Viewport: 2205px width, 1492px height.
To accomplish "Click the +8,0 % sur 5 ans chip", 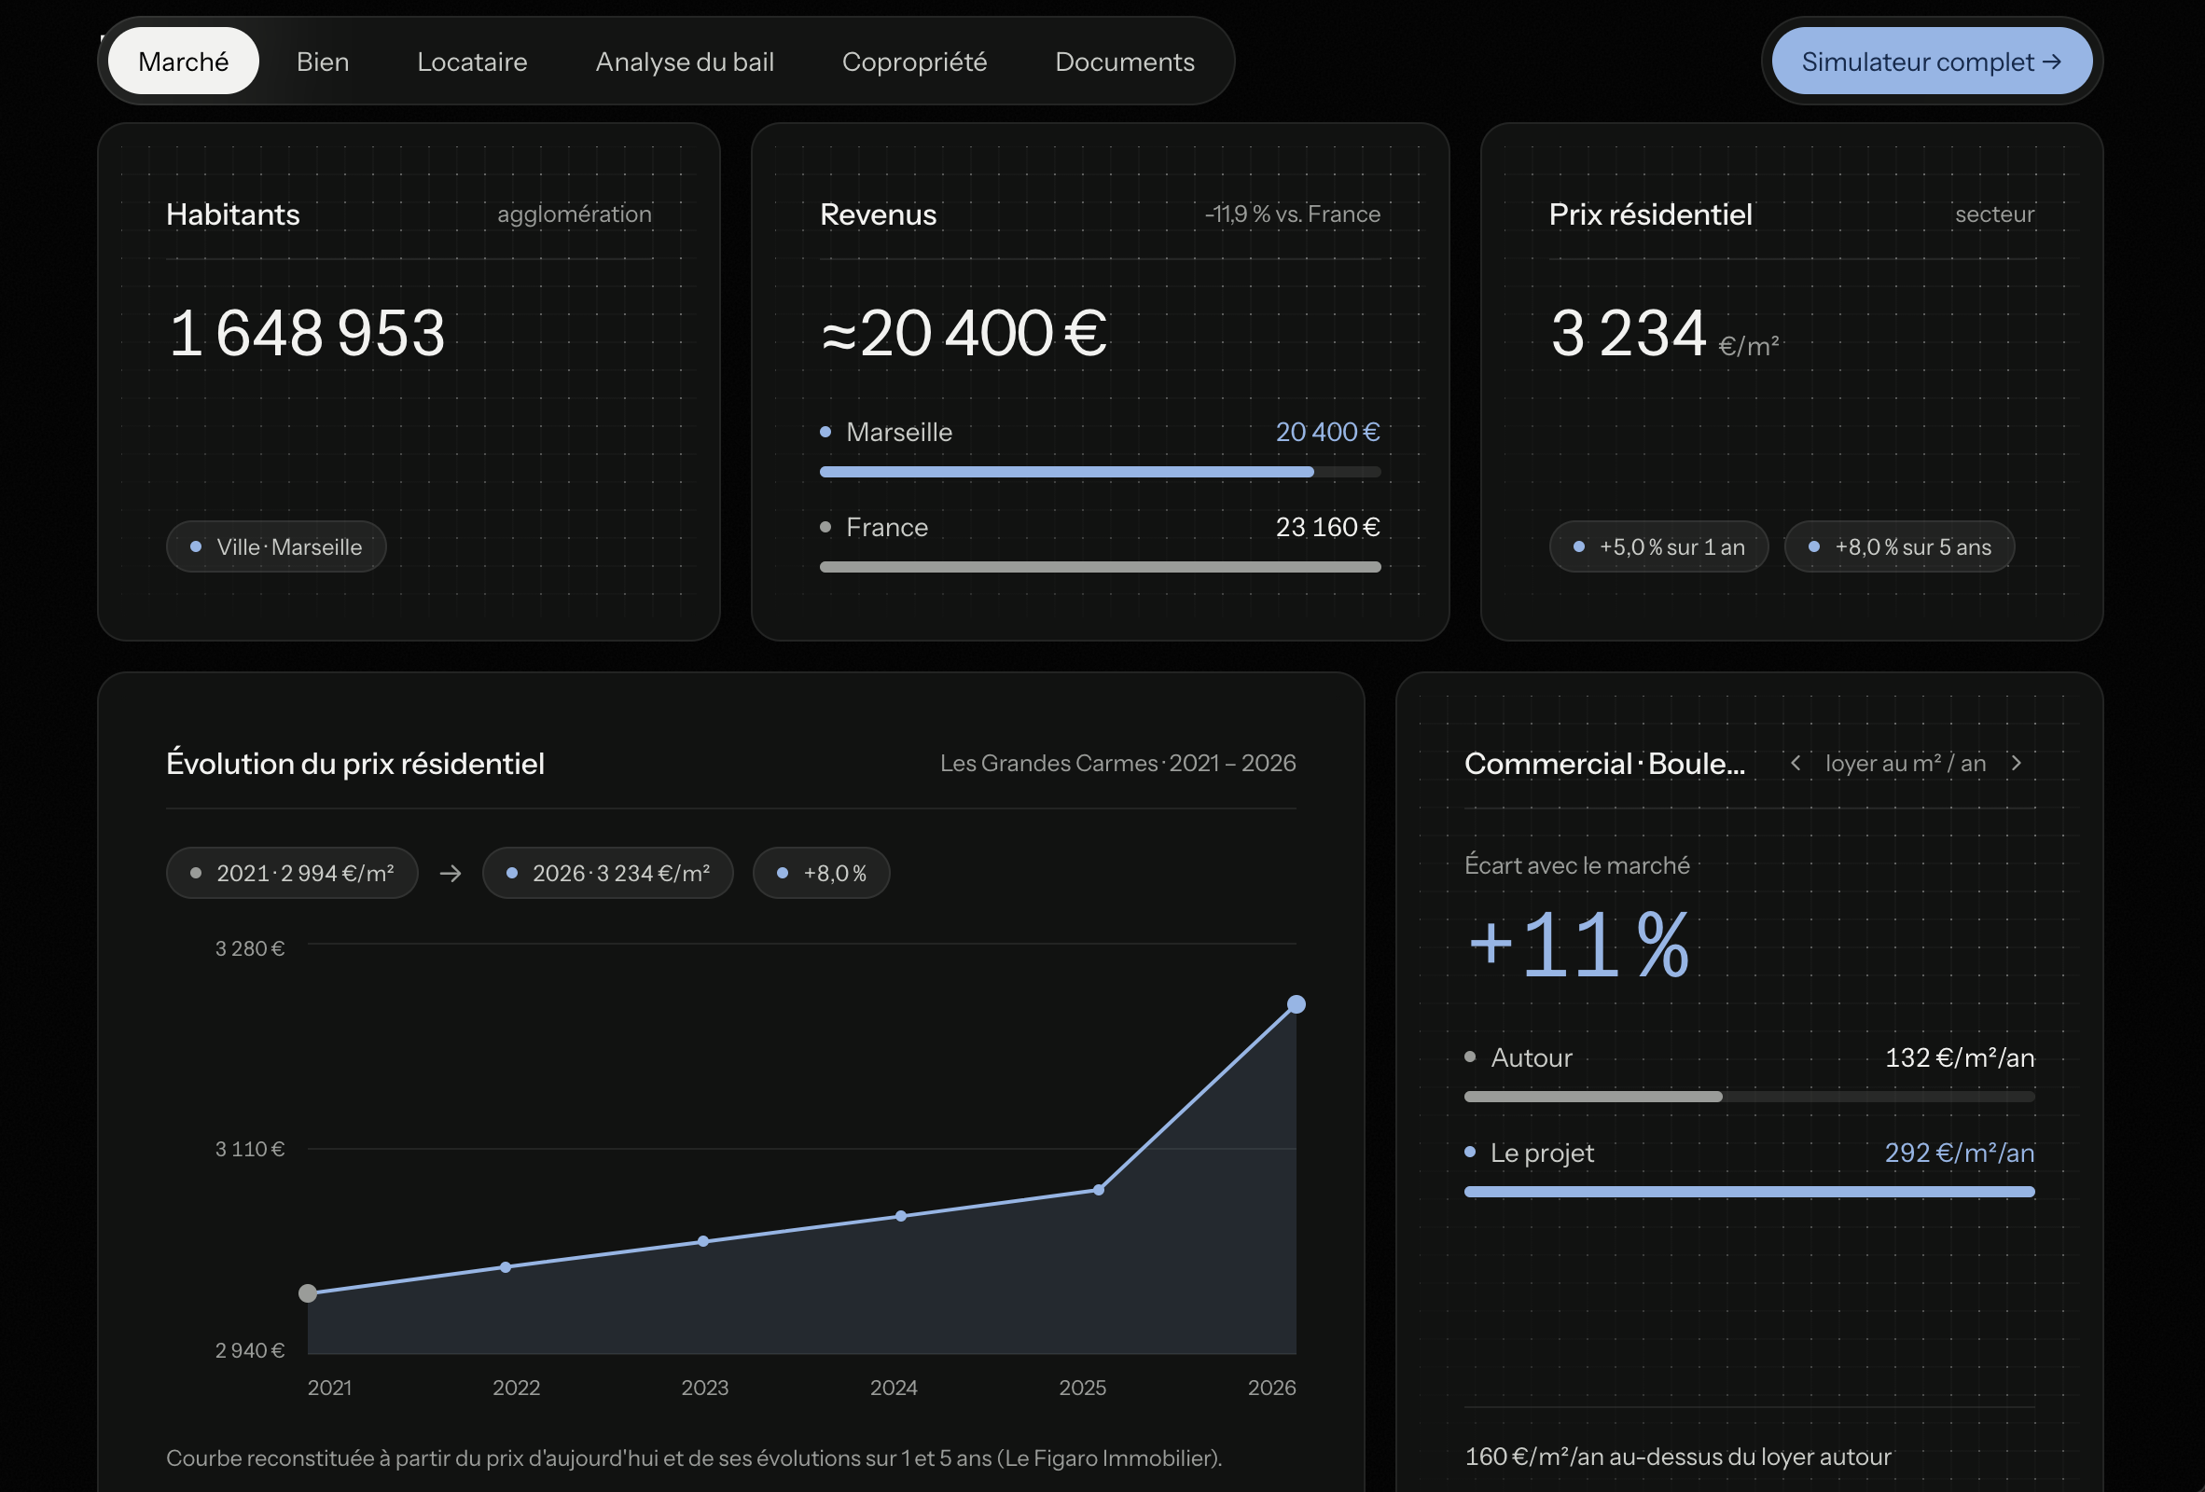I will click(1899, 547).
